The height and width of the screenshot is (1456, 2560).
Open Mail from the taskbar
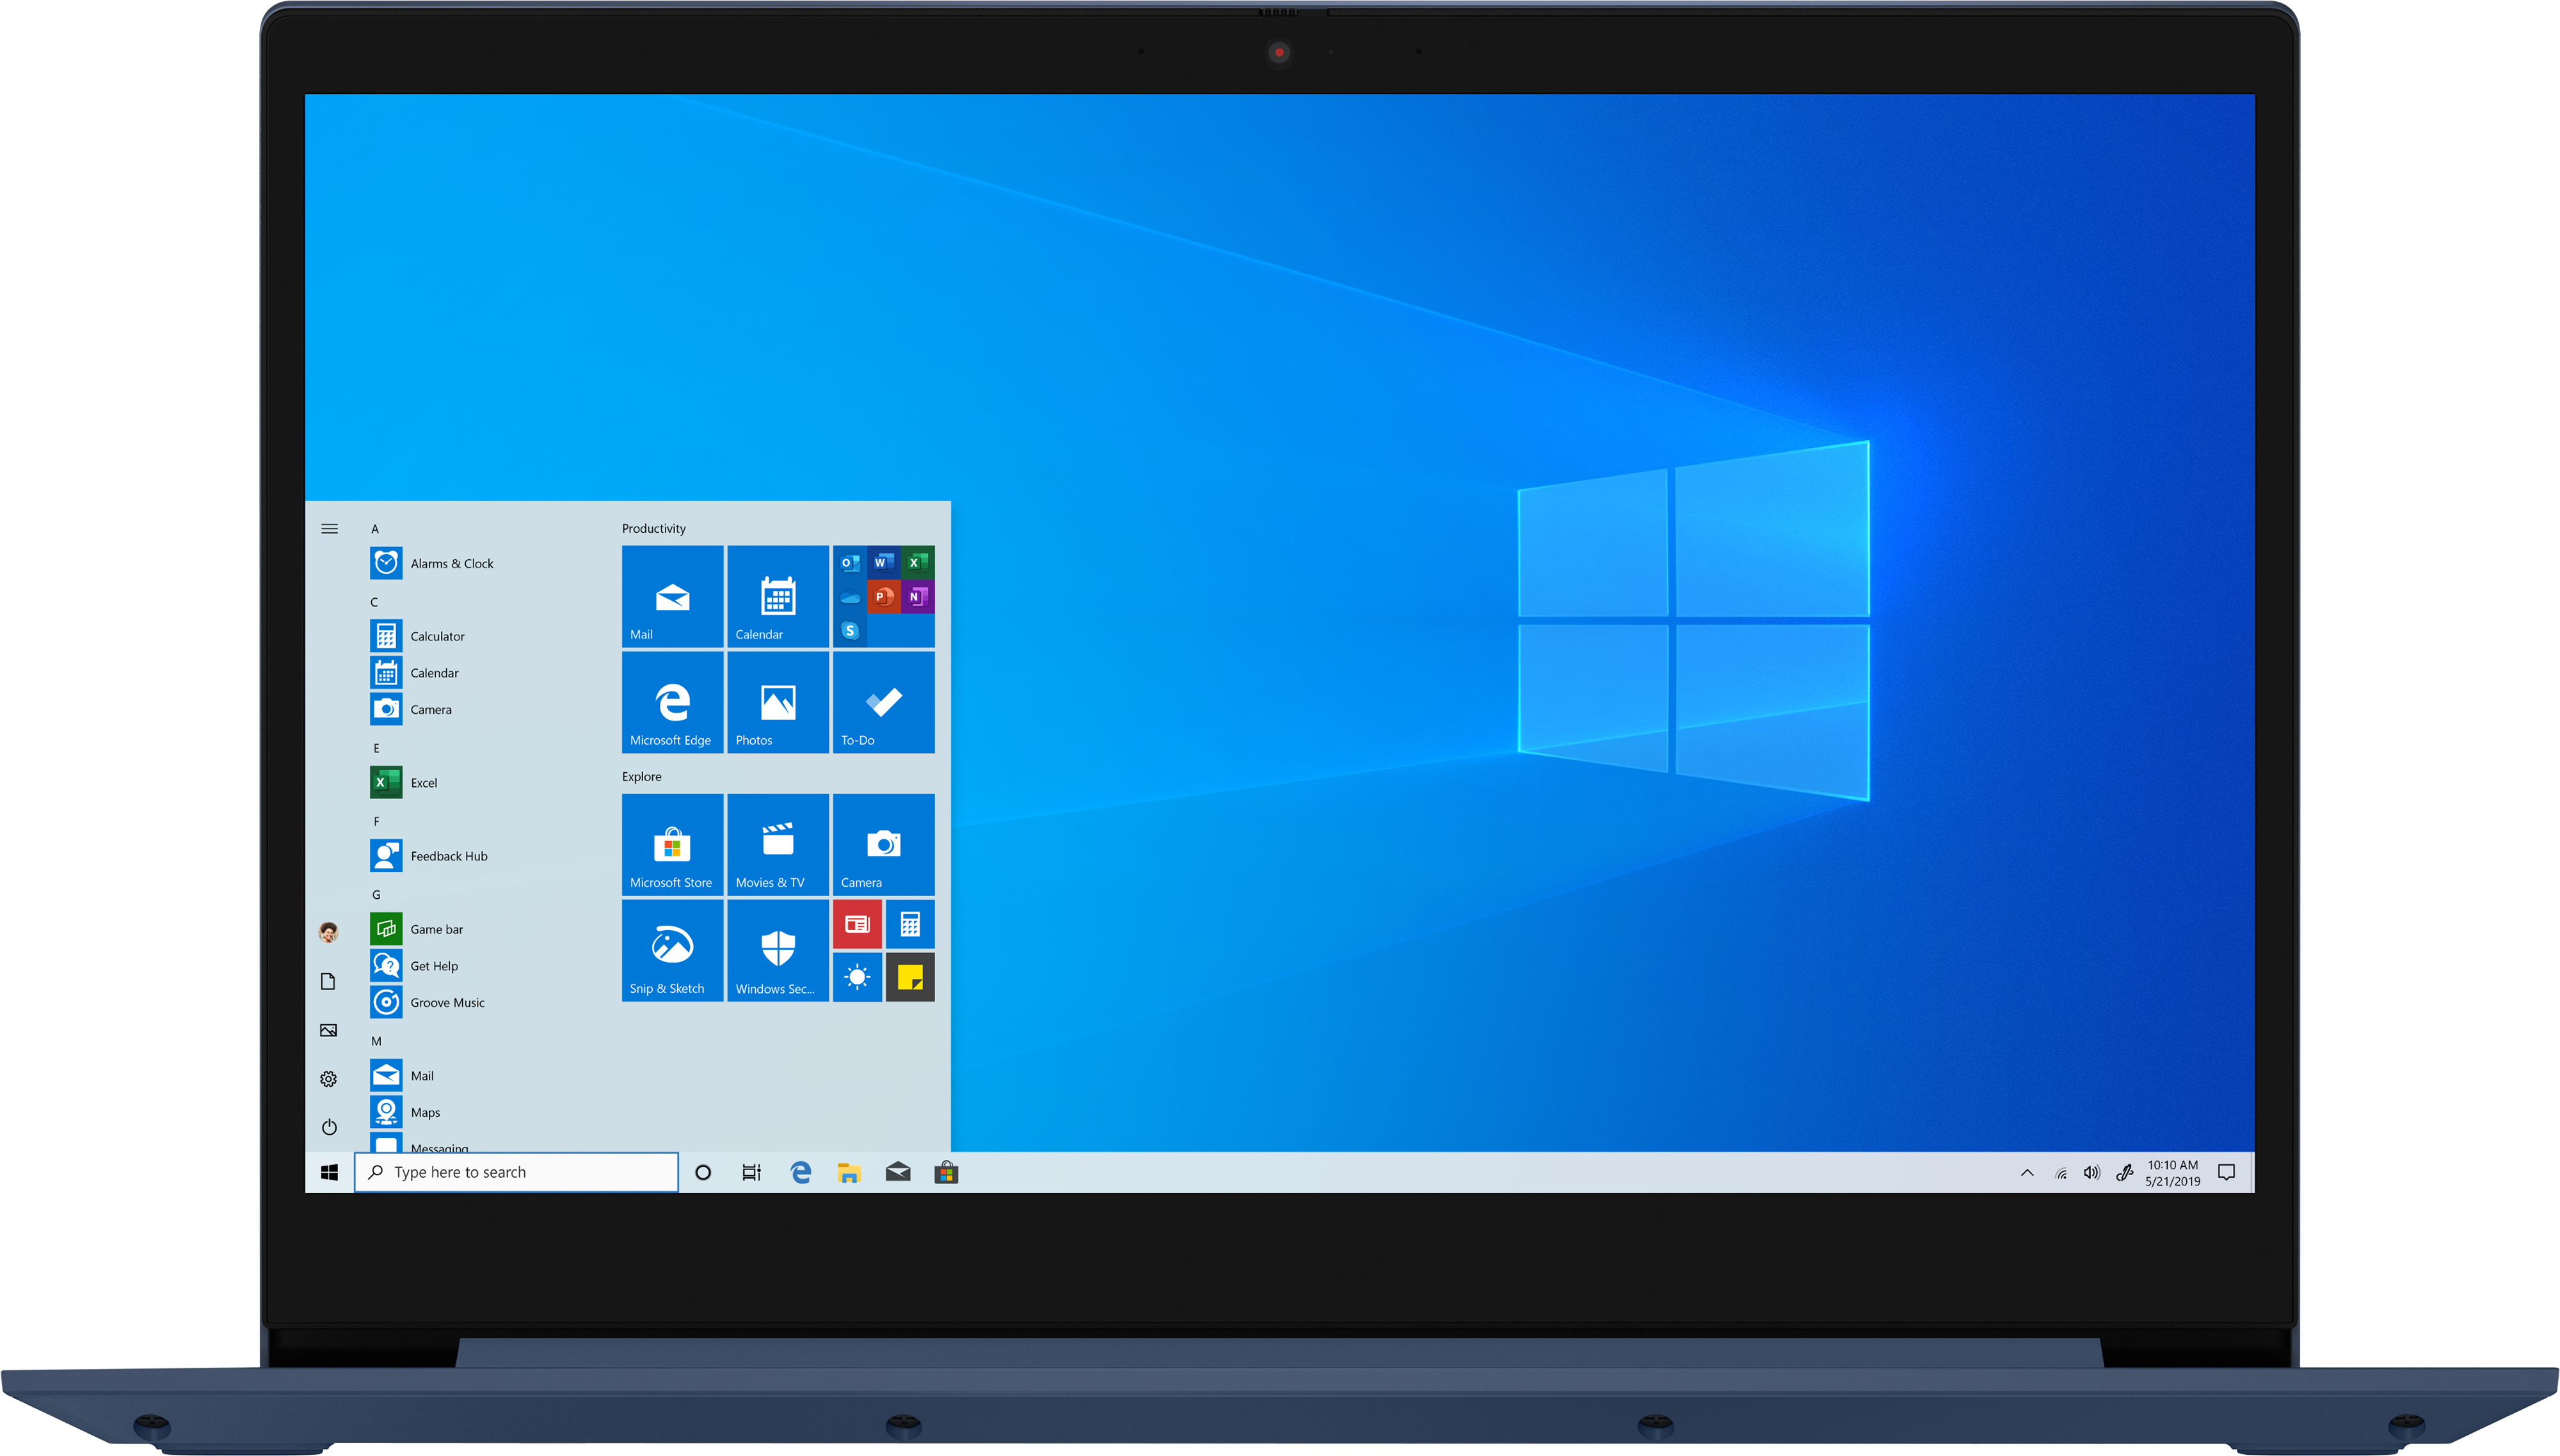[897, 1172]
